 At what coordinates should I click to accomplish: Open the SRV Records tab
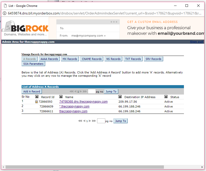click(153, 59)
